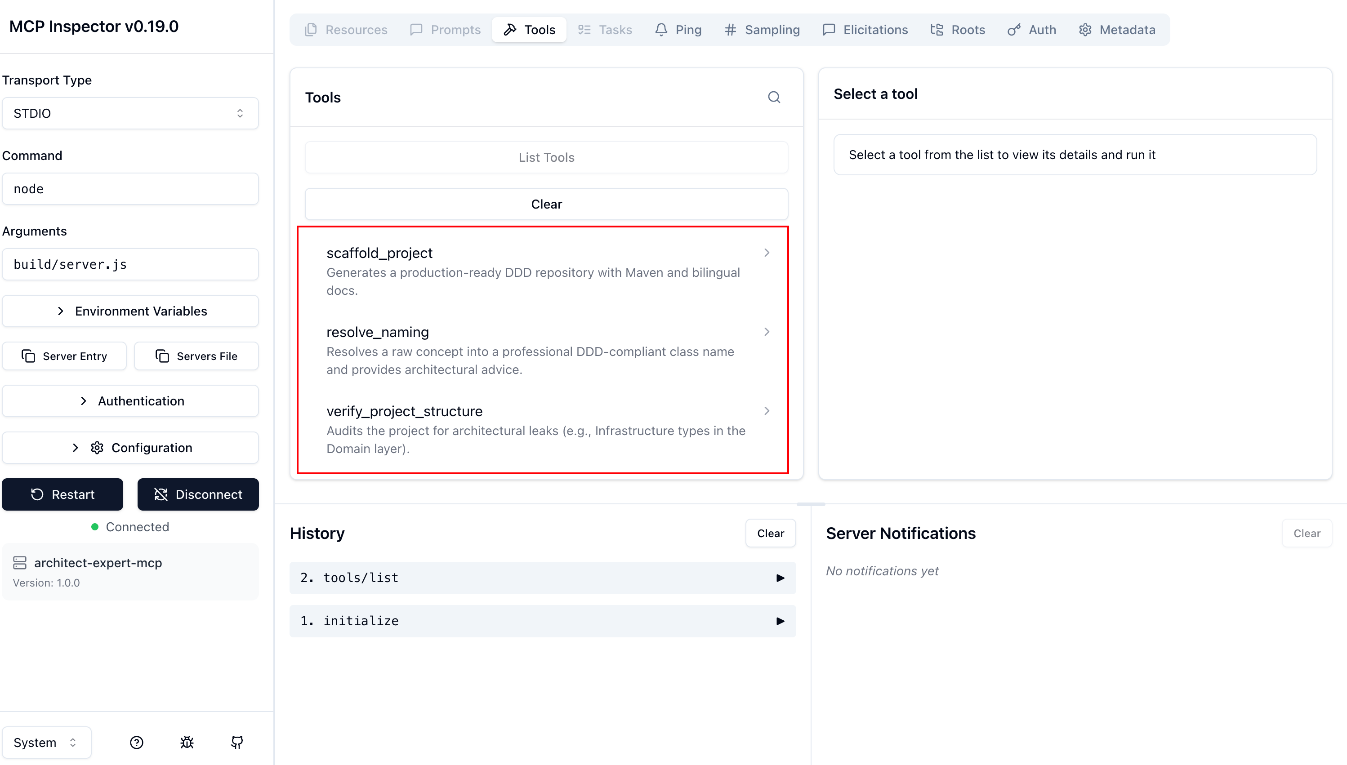1347x765 pixels.
Task: Click the server icon beside architect-expert-mcp
Action: (20, 563)
